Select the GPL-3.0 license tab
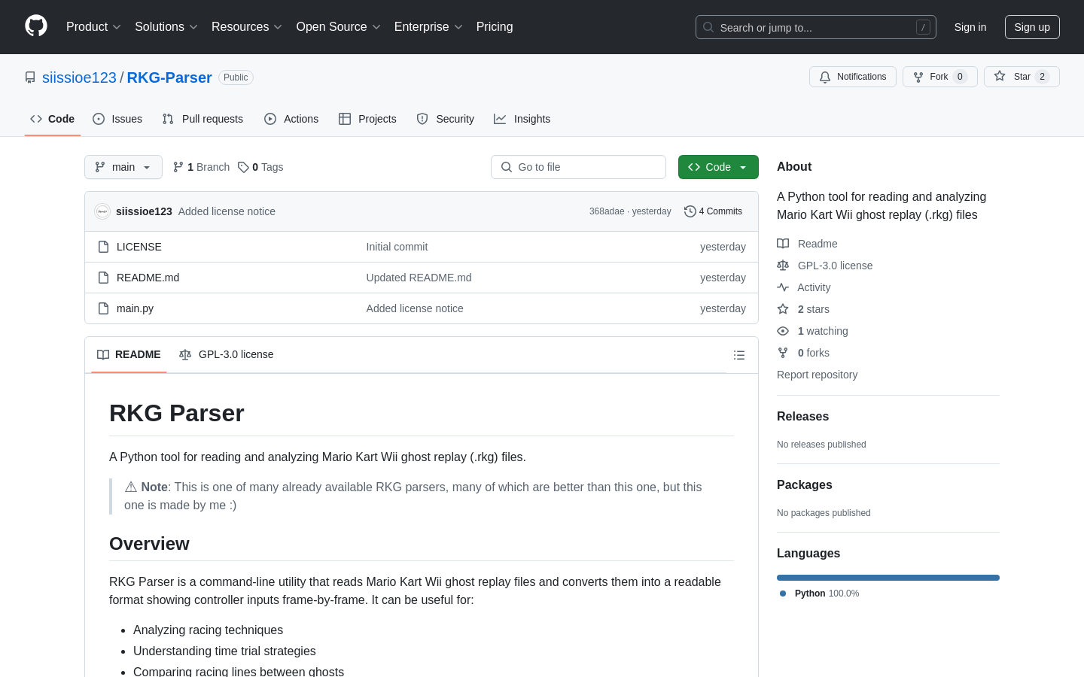The image size is (1084, 677). point(227,355)
